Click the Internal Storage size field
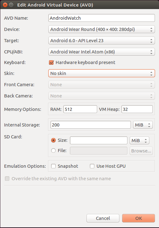The width and height of the screenshot is (159, 228). pos(91,125)
